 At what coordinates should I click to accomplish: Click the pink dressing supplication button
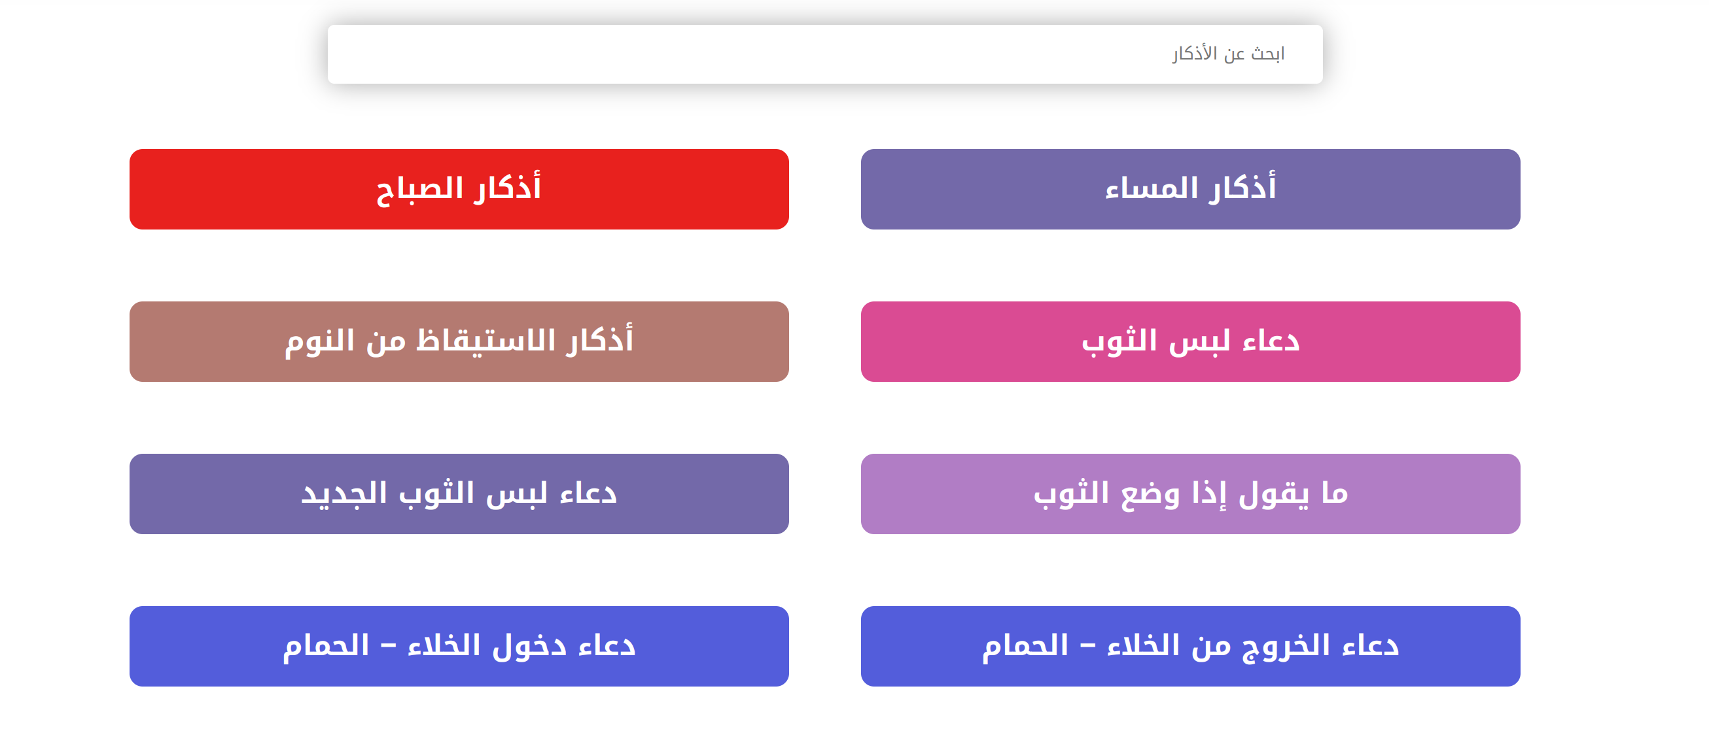point(1190,341)
